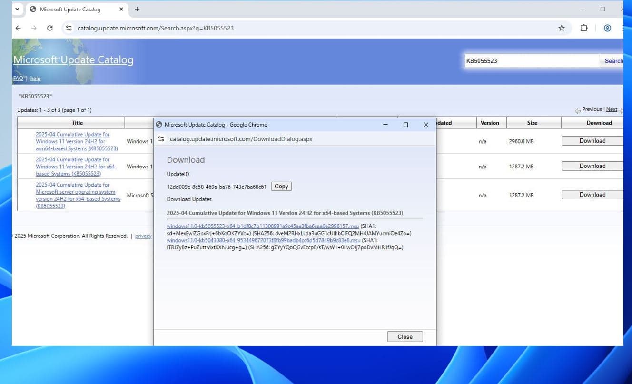Image resolution: width=632 pixels, height=384 pixels.
Task: Maximize the Download dialog popup window
Action: pyautogui.click(x=405, y=125)
